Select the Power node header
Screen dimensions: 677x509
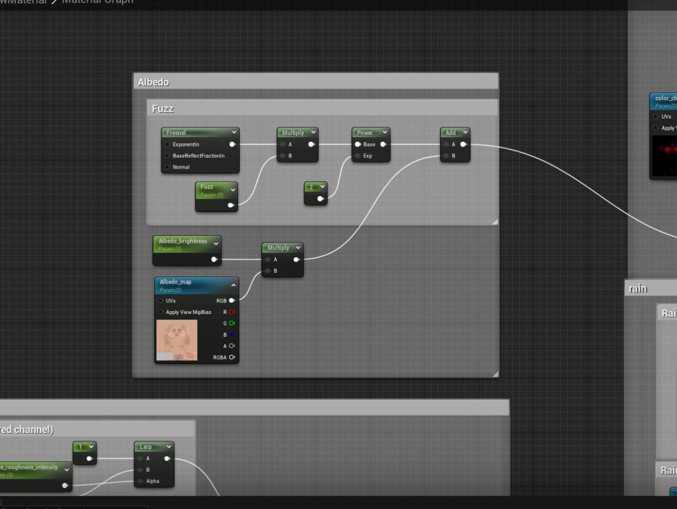pos(371,132)
